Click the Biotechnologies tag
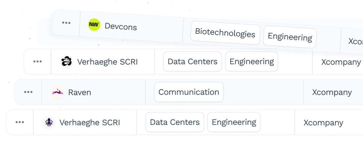363x141 pixels. point(225,33)
